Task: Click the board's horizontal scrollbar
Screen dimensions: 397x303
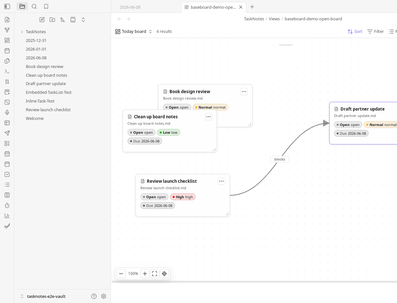Action: (x=254, y=282)
